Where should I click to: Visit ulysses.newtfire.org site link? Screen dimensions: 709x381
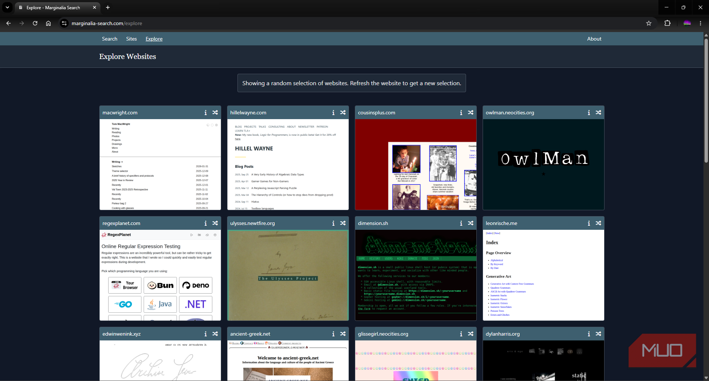tap(253, 223)
